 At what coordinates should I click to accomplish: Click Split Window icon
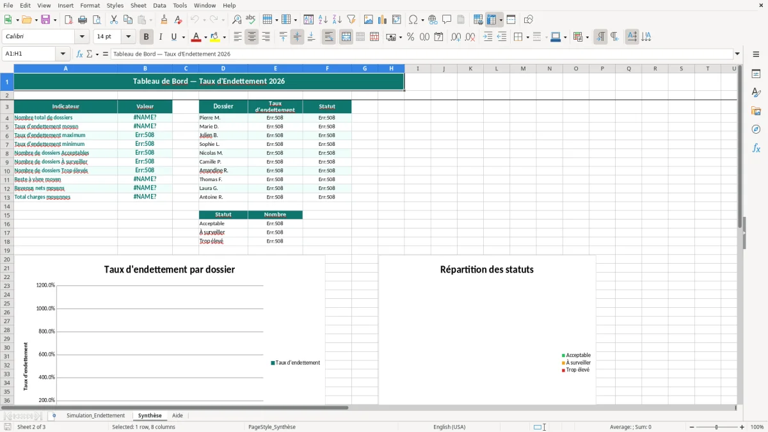[511, 20]
